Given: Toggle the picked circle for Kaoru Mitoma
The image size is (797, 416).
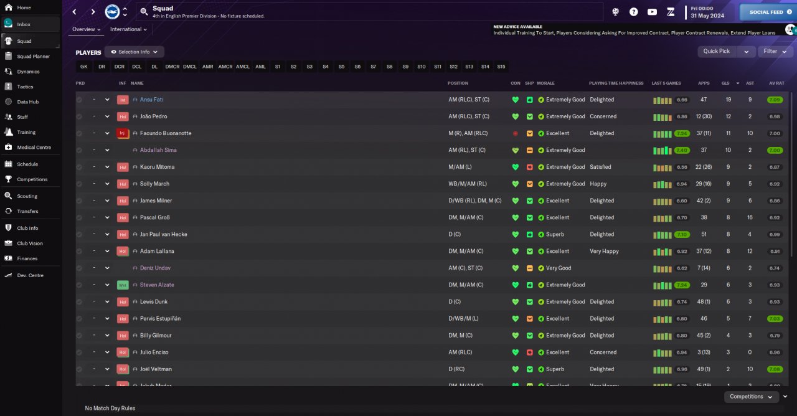Looking at the screenshot, I should point(79,167).
